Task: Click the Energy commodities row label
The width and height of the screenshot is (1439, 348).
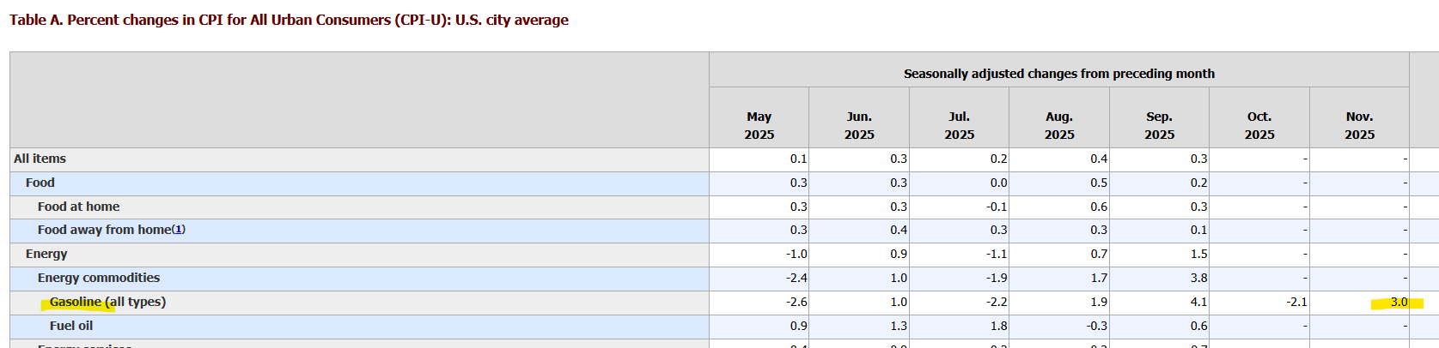Action: [x=99, y=278]
